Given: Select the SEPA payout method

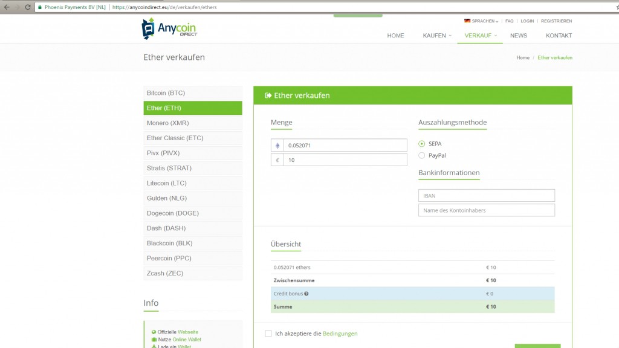Looking at the screenshot, I should pyautogui.click(x=422, y=144).
